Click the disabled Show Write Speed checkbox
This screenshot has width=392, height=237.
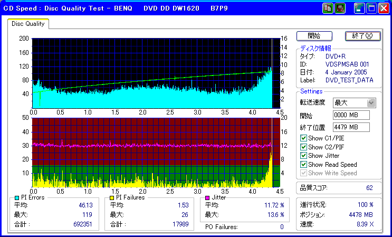(x=303, y=173)
